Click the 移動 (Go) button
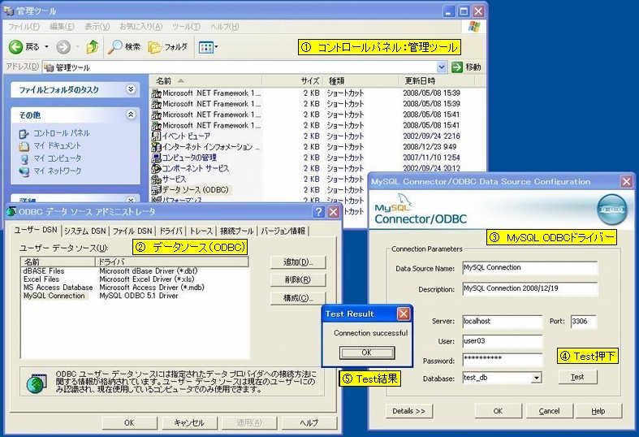Screen dimensions: 639x437 tap(467, 67)
